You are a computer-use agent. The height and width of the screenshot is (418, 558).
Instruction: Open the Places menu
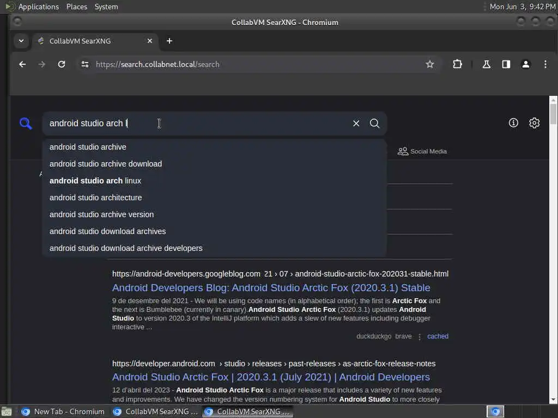pyautogui.click(x=77, y=7)
